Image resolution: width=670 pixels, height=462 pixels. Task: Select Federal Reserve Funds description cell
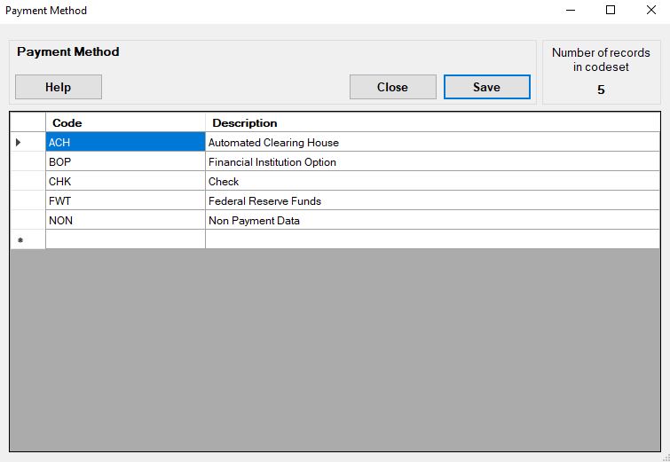(x=432, y=200)
